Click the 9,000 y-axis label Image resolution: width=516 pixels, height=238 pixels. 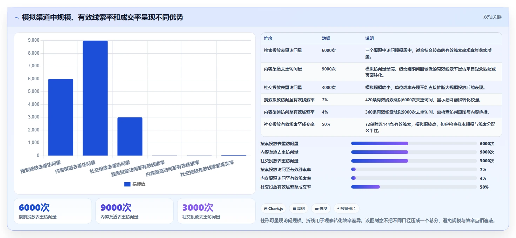click(34, 40)
